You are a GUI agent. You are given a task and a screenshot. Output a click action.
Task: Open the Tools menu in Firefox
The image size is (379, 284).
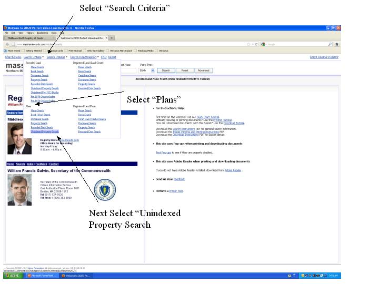[54, 33]
